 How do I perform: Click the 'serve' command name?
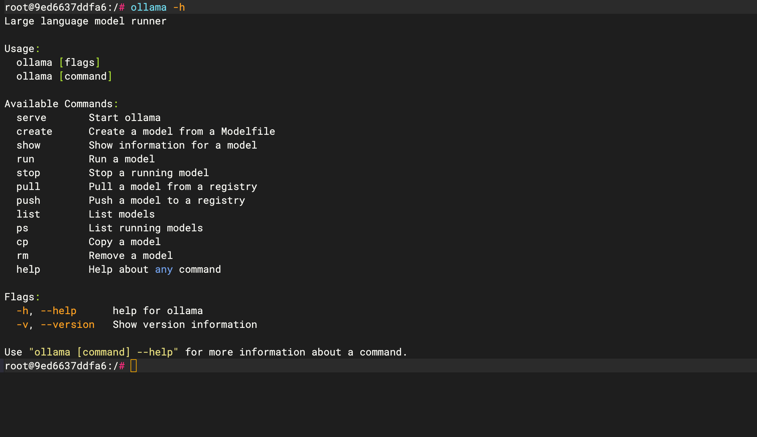click(31, 118)
